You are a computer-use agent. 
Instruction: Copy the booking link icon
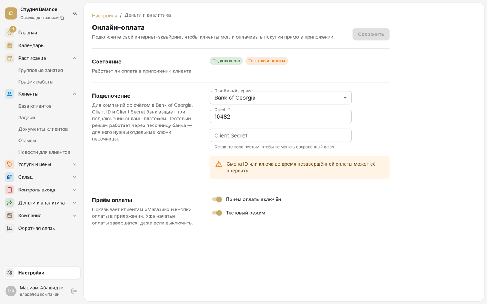[x=62, y=18]
